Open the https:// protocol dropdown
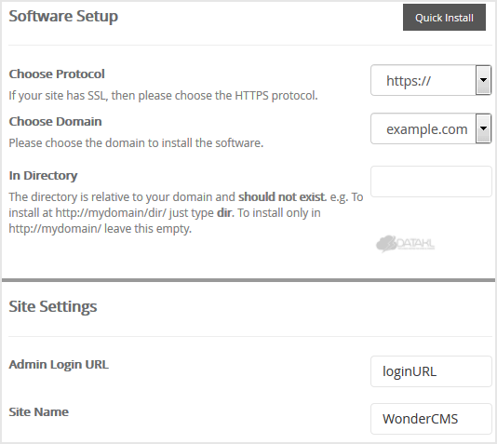497x444 pixels. point(431,80)
